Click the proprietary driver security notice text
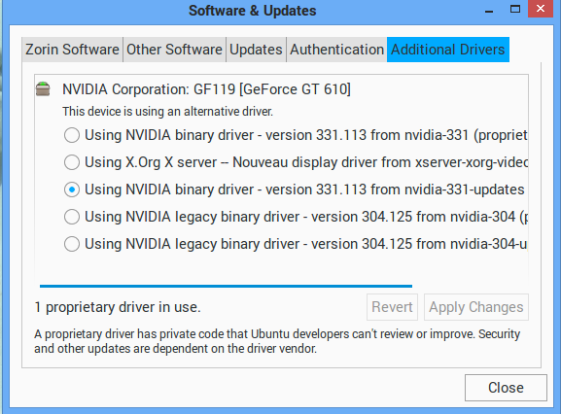Viewport: 561px width, 414px height. (277, 341)
